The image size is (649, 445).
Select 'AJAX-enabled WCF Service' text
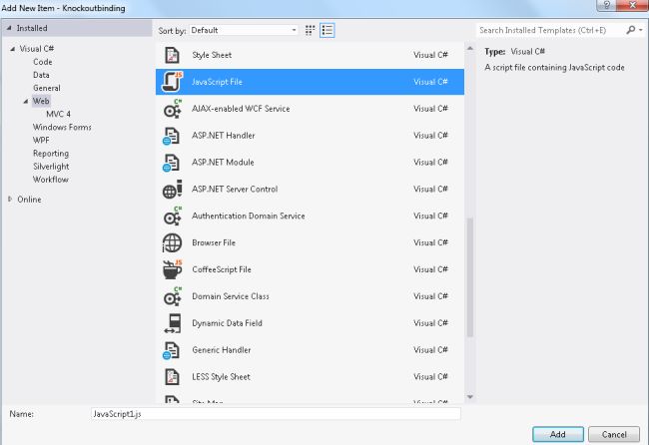click(x=241, y=109)
